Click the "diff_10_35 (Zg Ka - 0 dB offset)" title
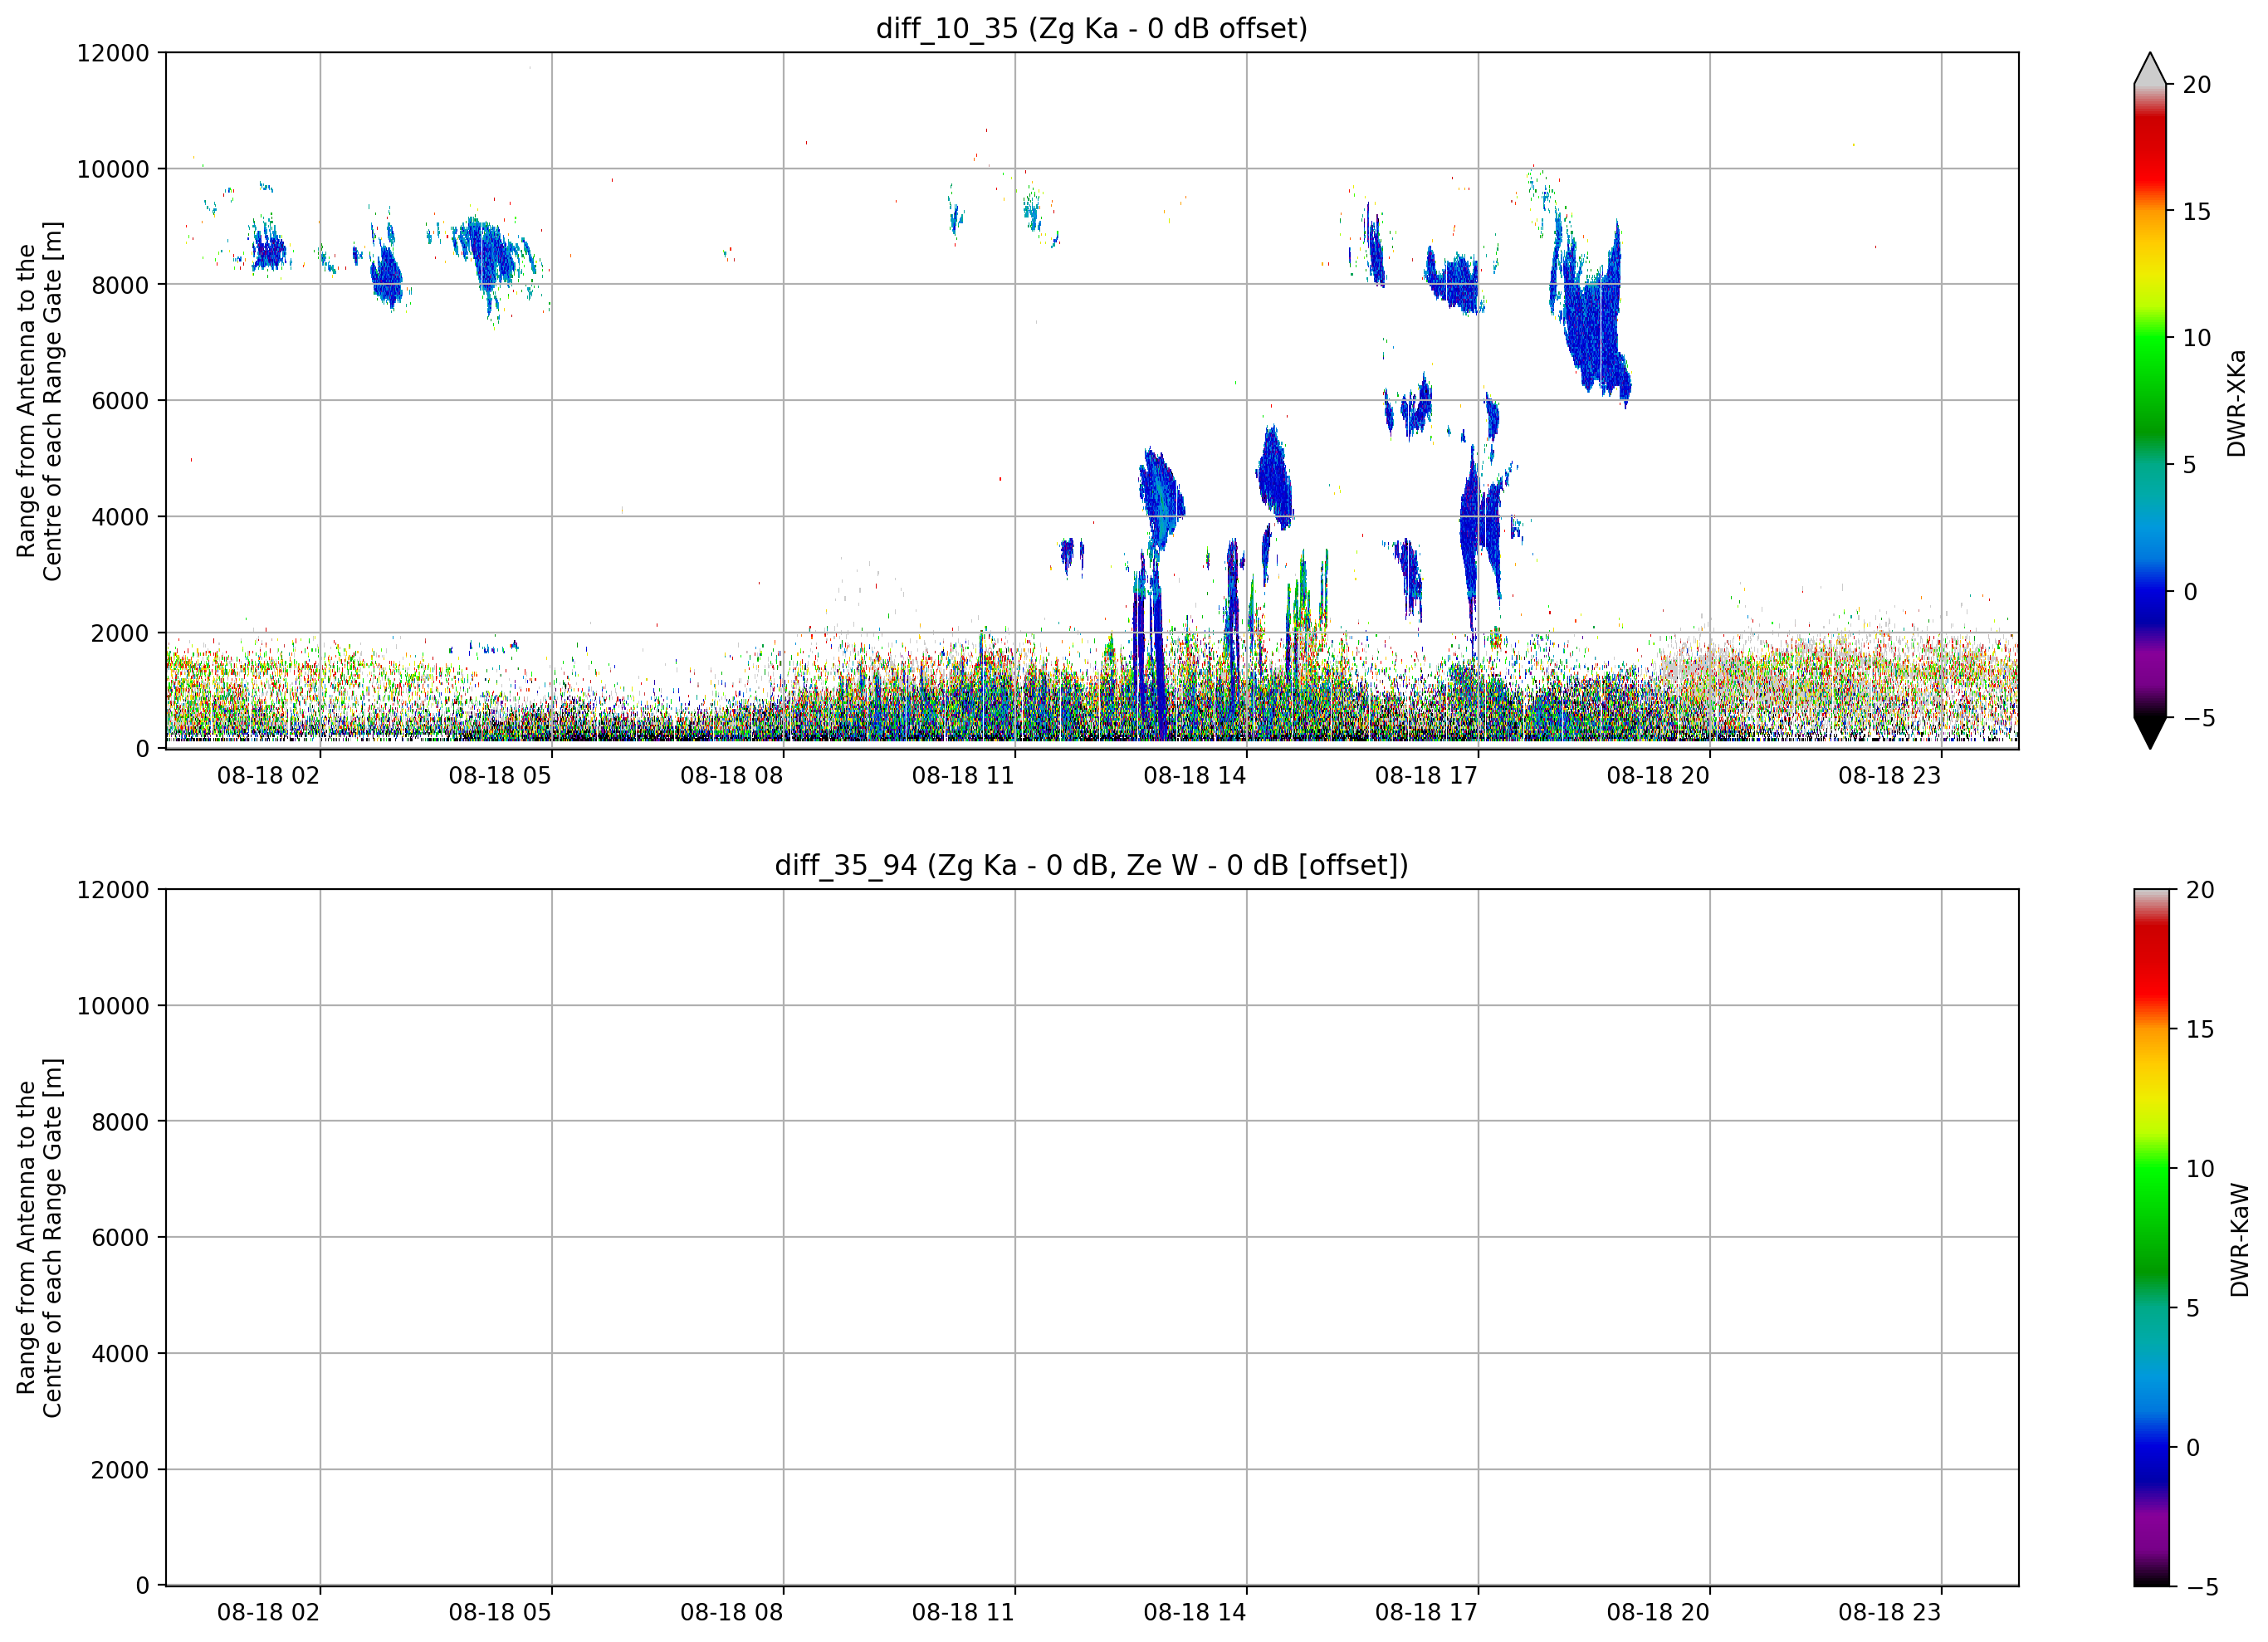 tap(1091, 28)
